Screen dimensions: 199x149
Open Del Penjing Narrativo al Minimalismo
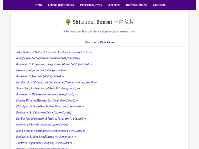click(x=51, y=118)
